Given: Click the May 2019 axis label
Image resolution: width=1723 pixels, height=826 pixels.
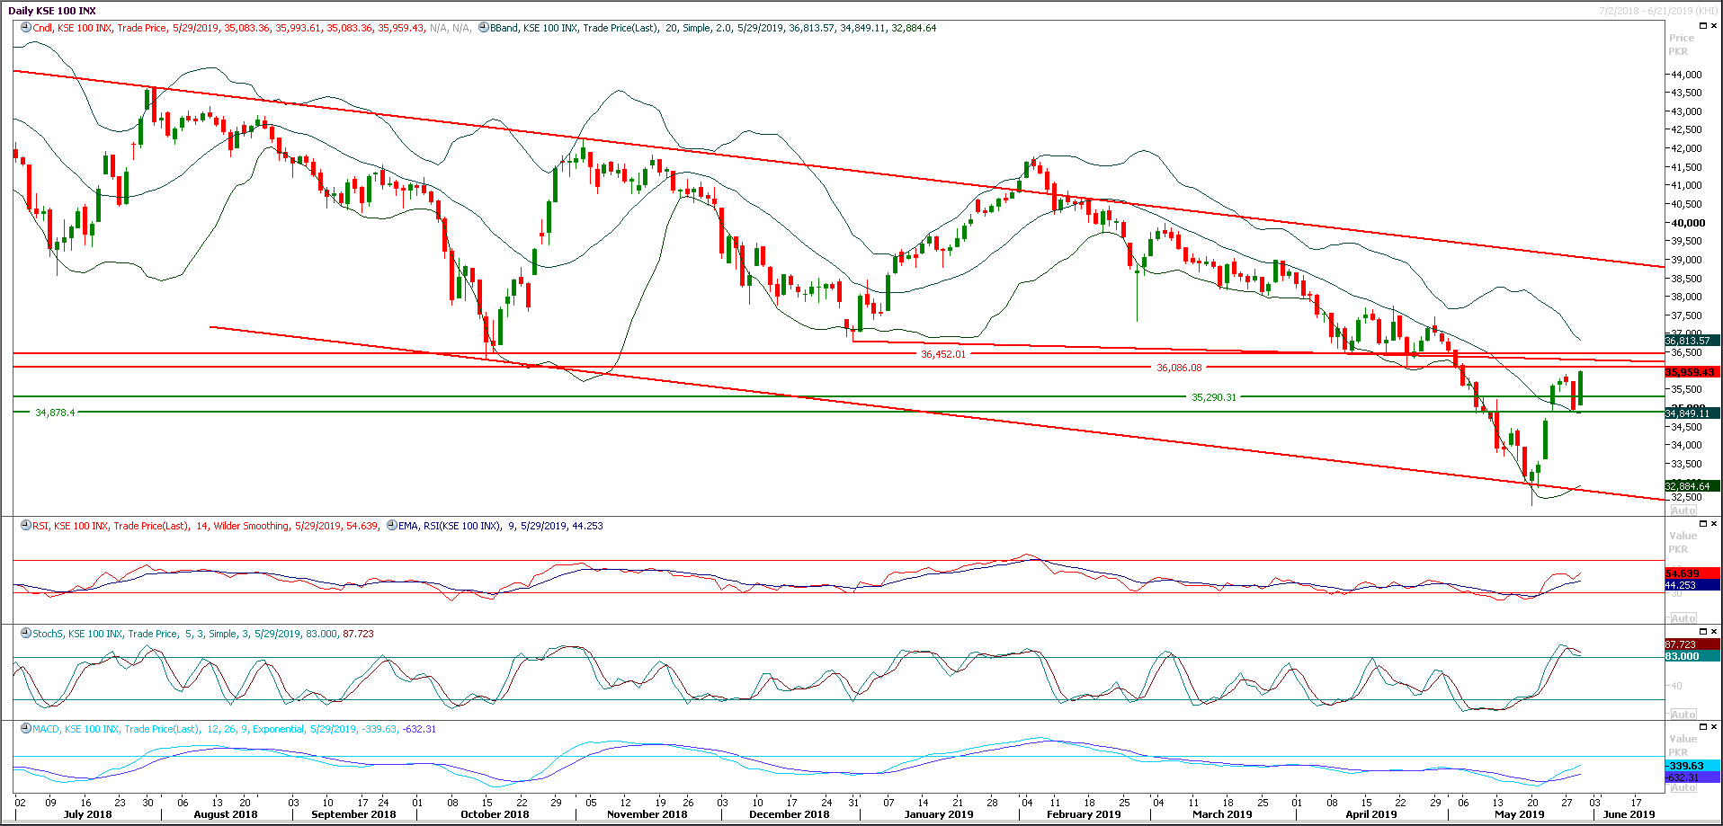Looking at the screenshot, I should (1522, 813).
